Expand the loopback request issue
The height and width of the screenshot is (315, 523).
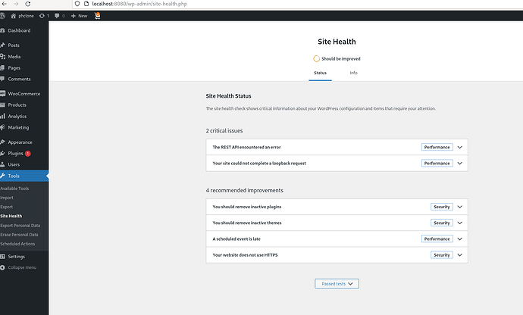459,163
